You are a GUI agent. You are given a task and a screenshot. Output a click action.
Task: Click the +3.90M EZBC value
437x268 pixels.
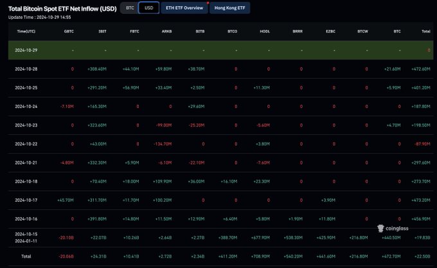pyautogui.click(x=328, y=201)
